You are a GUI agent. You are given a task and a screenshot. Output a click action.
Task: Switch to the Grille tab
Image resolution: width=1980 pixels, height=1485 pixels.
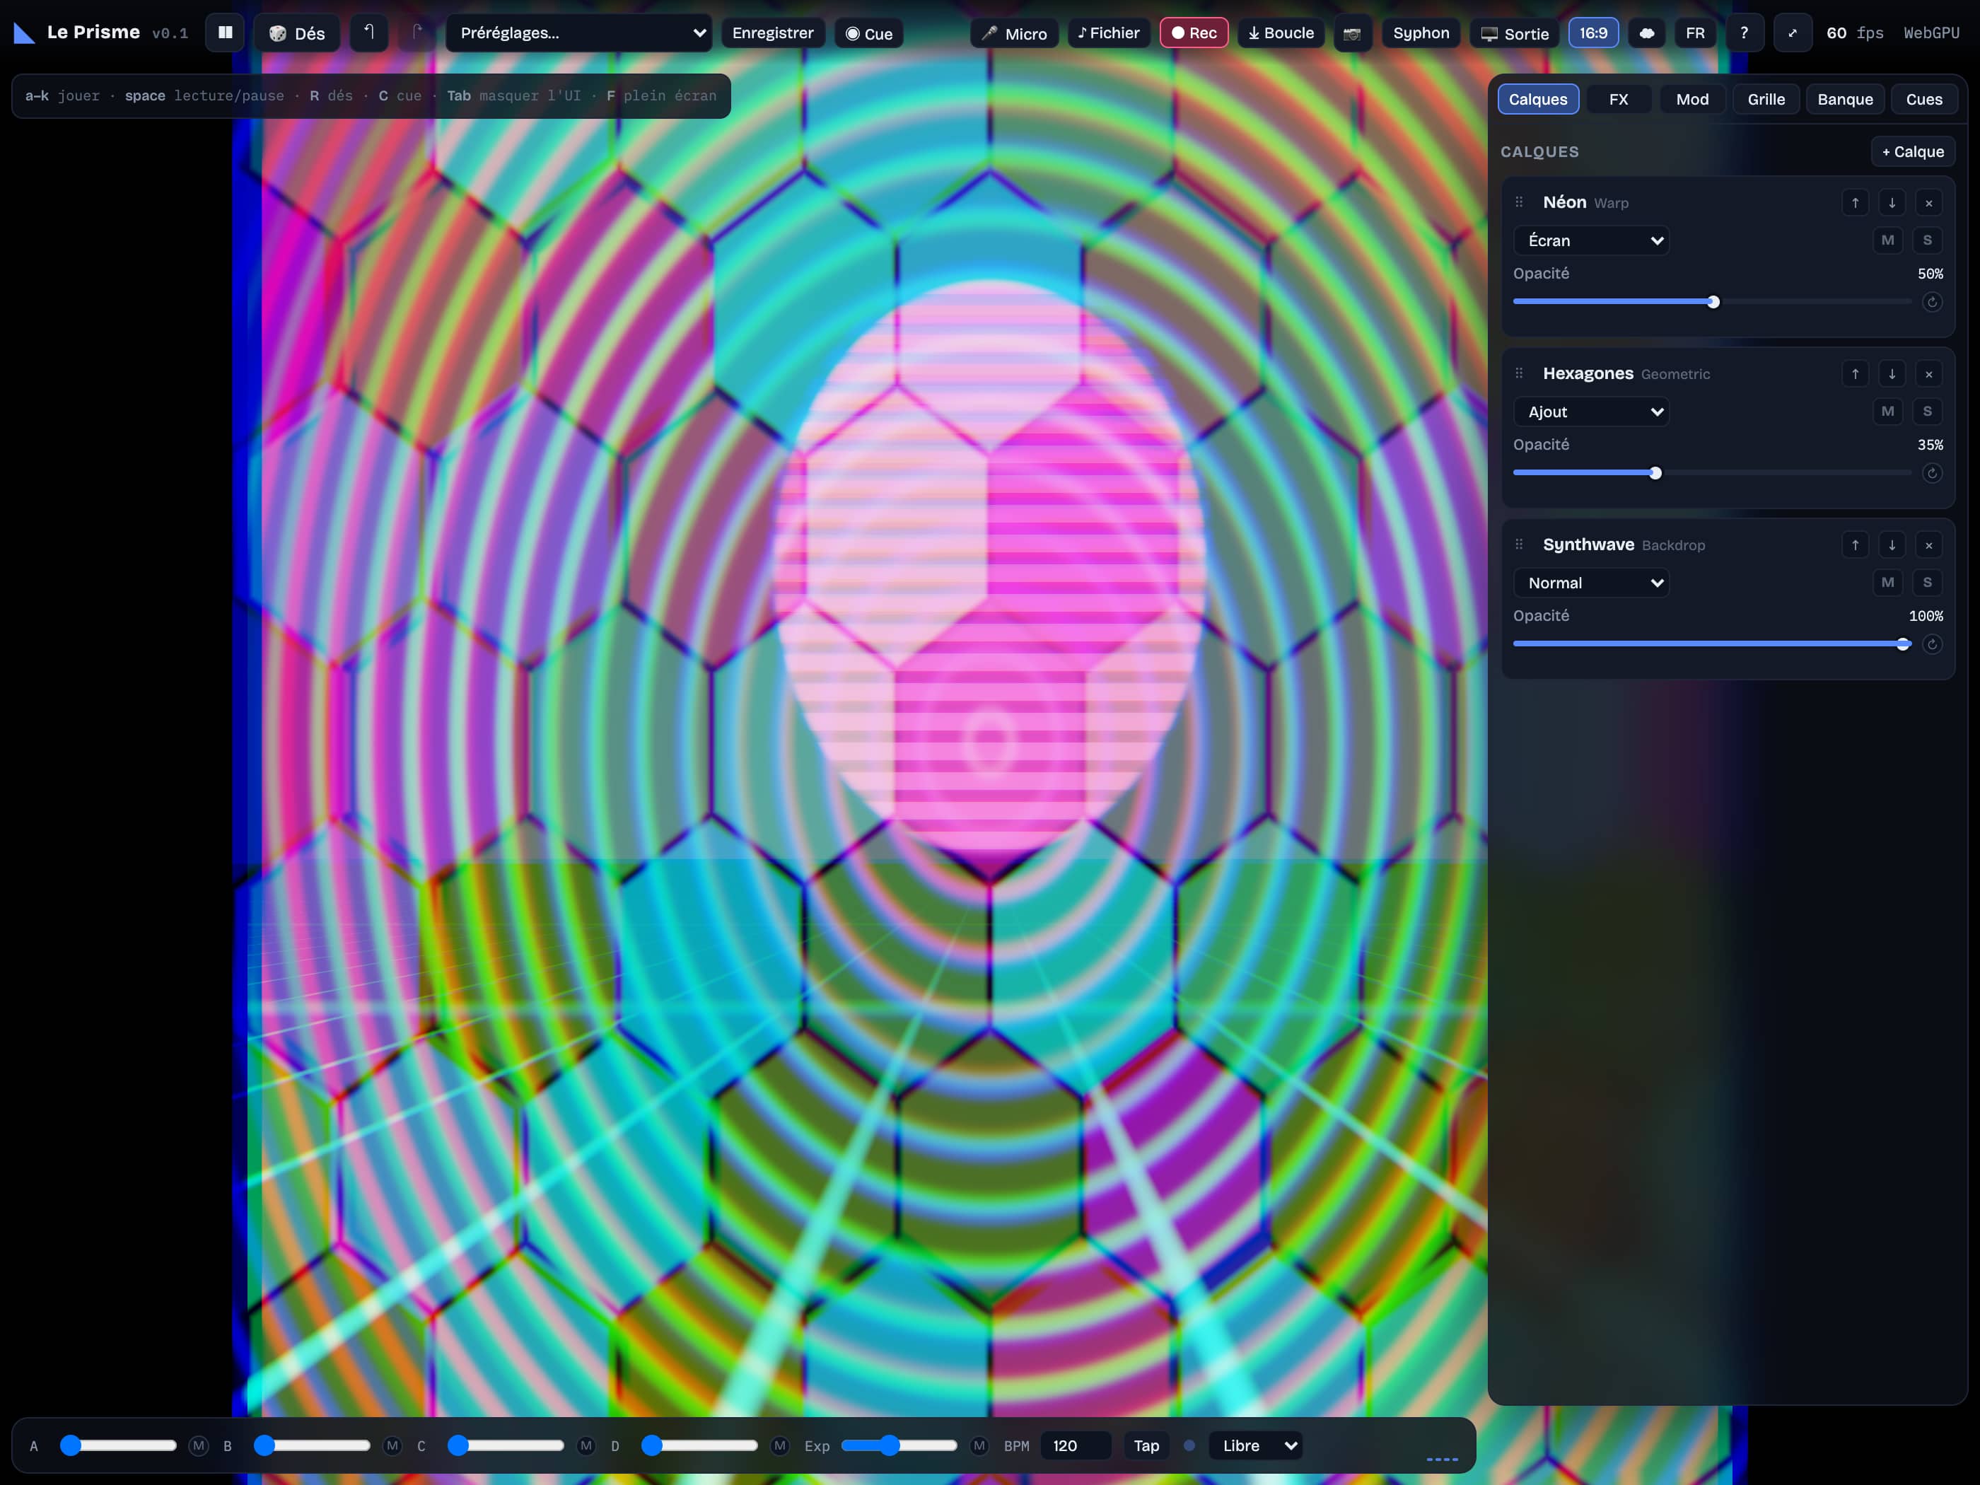1766,100
